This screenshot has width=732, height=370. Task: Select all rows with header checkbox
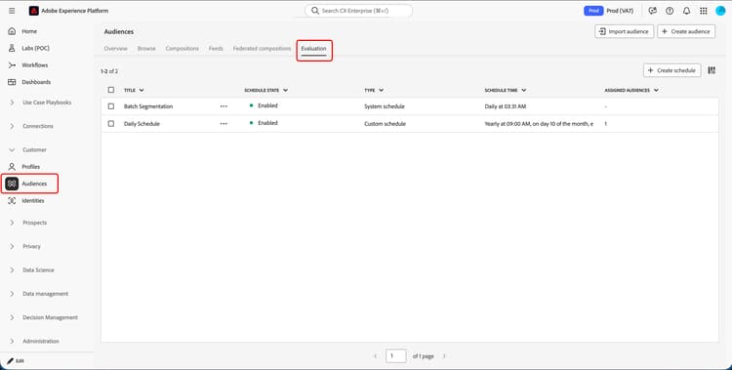coord(111,90)
